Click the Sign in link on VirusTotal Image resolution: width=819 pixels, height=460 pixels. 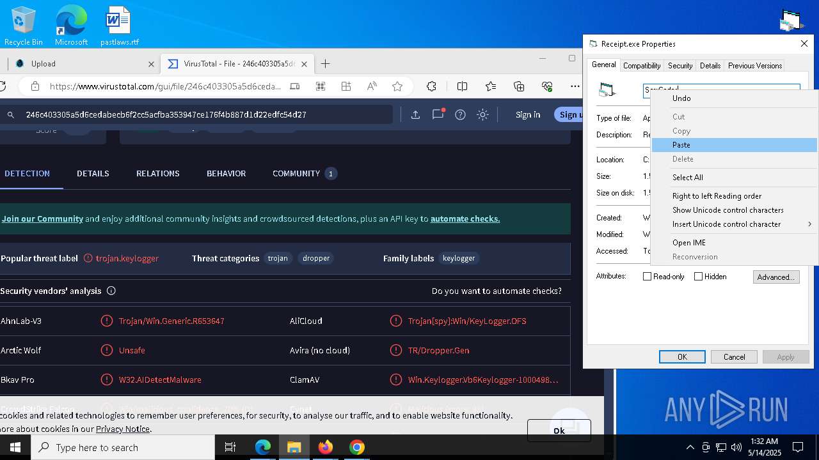coord(528,114)
